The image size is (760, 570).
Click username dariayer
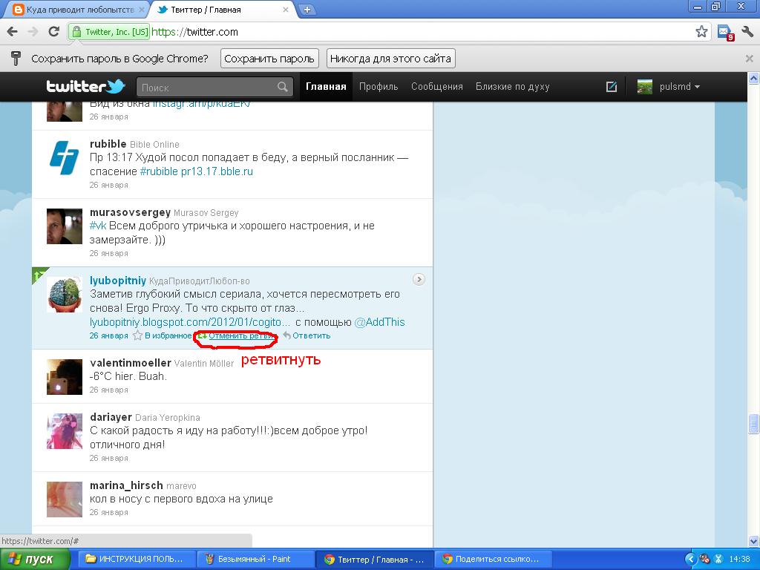111,417
